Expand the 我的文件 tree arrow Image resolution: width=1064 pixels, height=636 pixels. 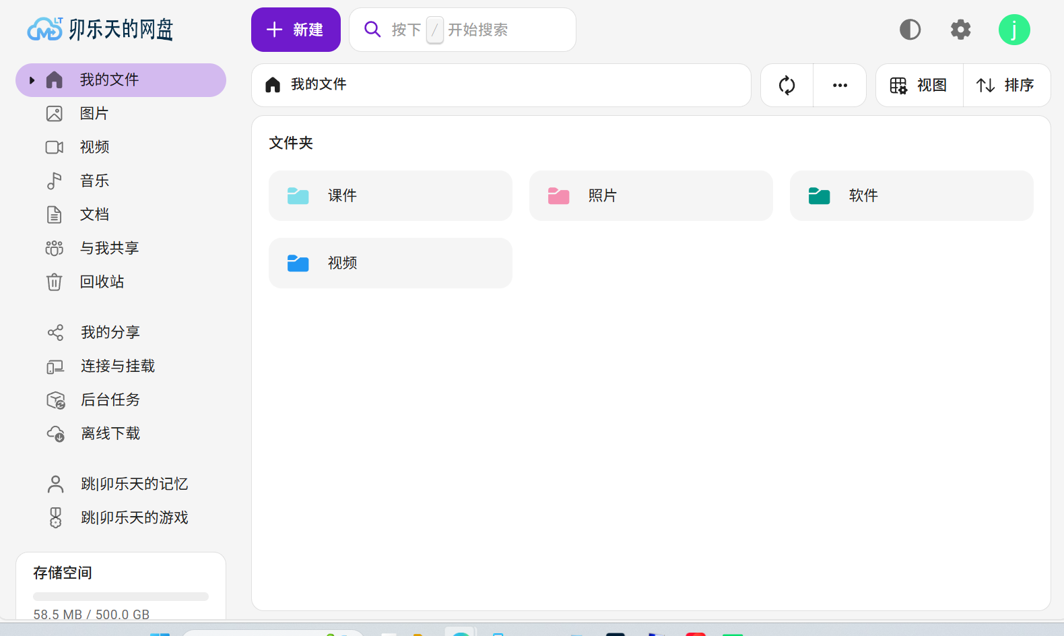click(32, 80)
